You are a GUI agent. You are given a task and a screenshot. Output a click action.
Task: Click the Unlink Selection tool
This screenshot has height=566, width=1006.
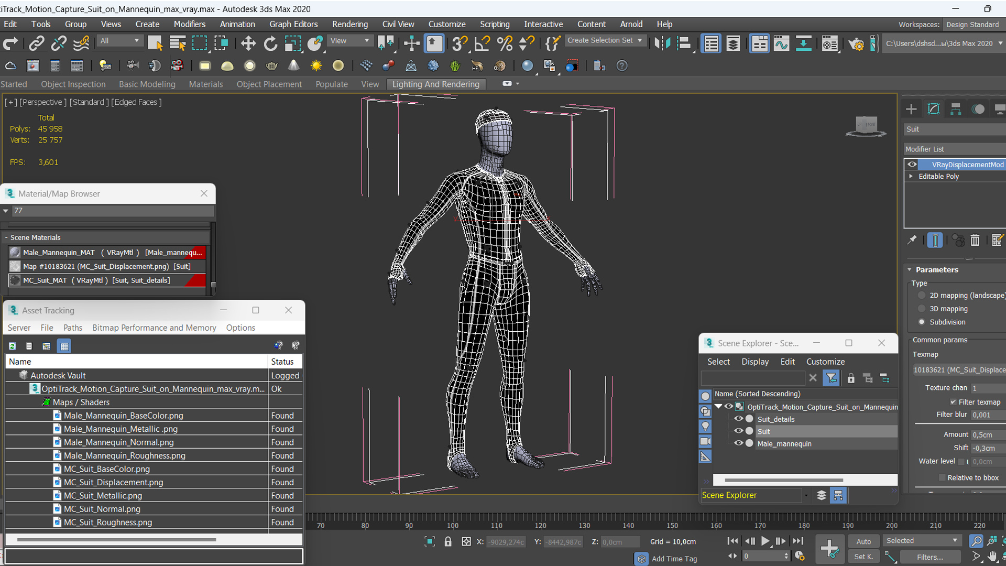coord(59,43)
